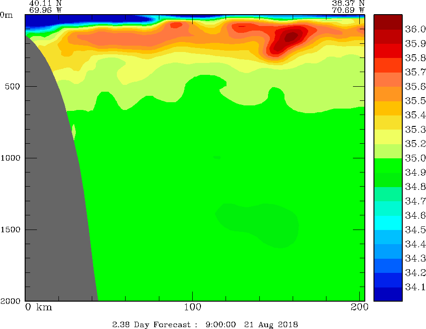The image size is (426, 329).
Task: Click the '35.7' colorbar value
Action: 415,72
